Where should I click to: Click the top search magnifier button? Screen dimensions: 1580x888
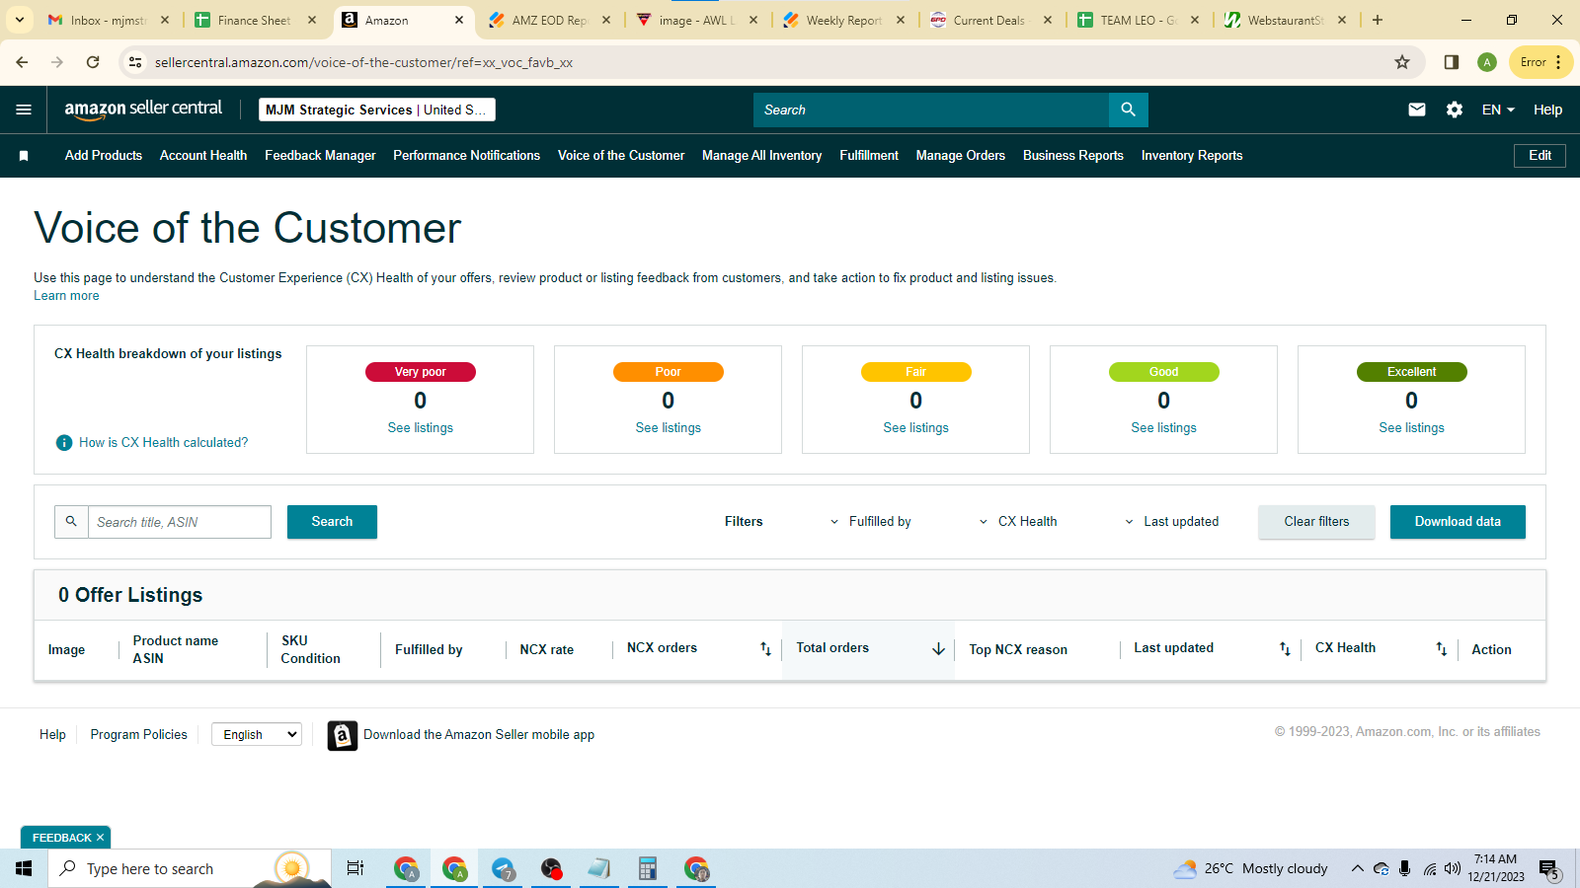[x=1128, y=110]
